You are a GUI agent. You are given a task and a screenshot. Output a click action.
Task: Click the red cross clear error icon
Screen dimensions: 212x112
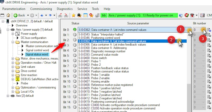187,15
